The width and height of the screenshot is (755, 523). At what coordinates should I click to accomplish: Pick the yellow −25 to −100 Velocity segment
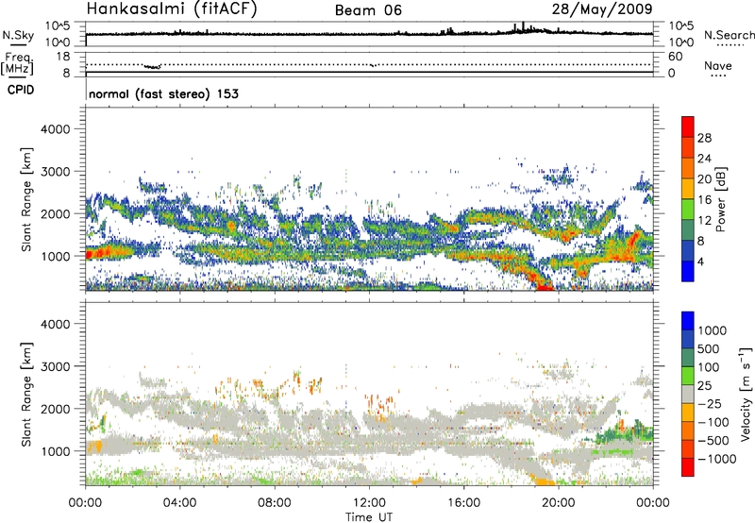[688, 413]
